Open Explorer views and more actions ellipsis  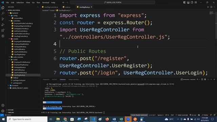pyautogui.click(x=38, y=7)
